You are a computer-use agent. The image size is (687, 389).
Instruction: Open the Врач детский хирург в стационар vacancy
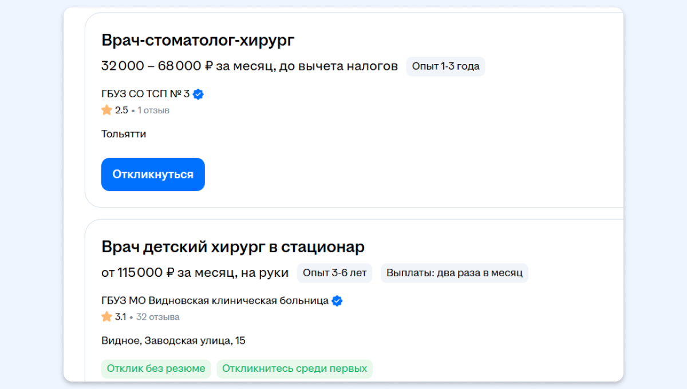[x=233, y=247]
